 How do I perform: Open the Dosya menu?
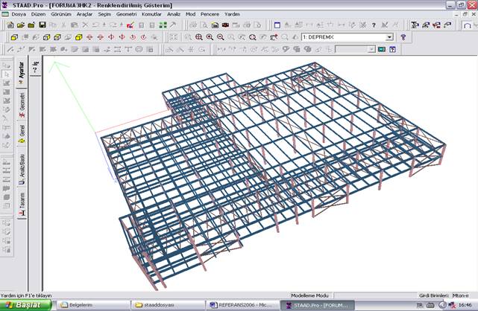(19, 14)
